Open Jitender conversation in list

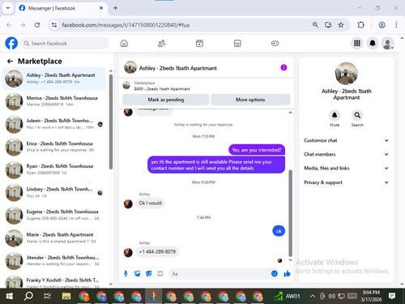pyautogui.click(x=54, y=261)
